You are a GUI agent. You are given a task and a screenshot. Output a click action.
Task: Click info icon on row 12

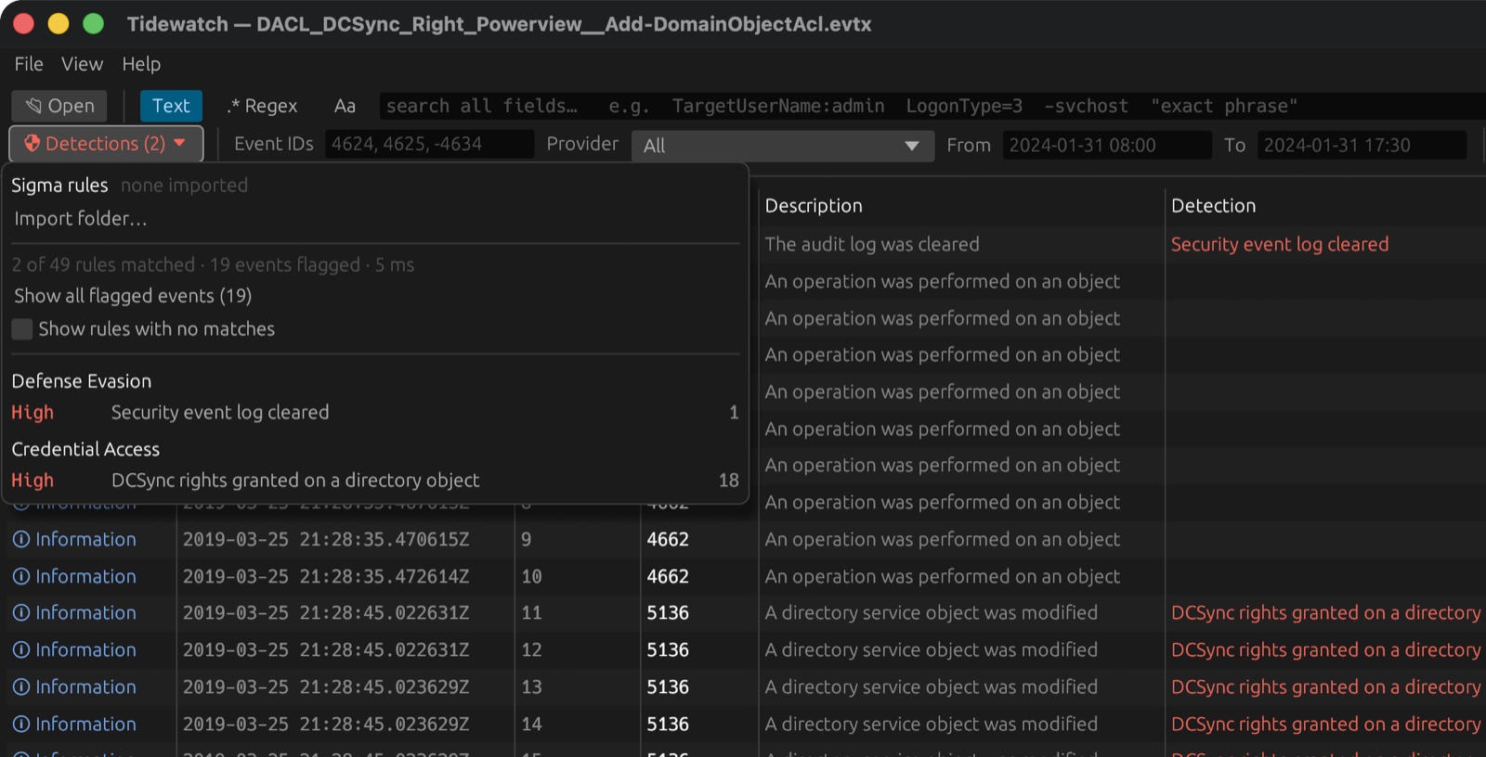(x=20, y=649)
